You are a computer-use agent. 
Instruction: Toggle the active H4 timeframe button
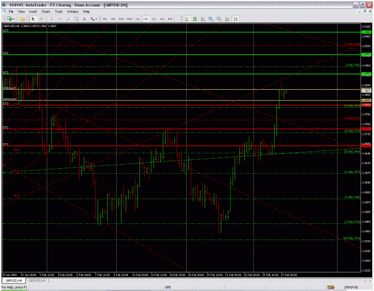[146, 19]
